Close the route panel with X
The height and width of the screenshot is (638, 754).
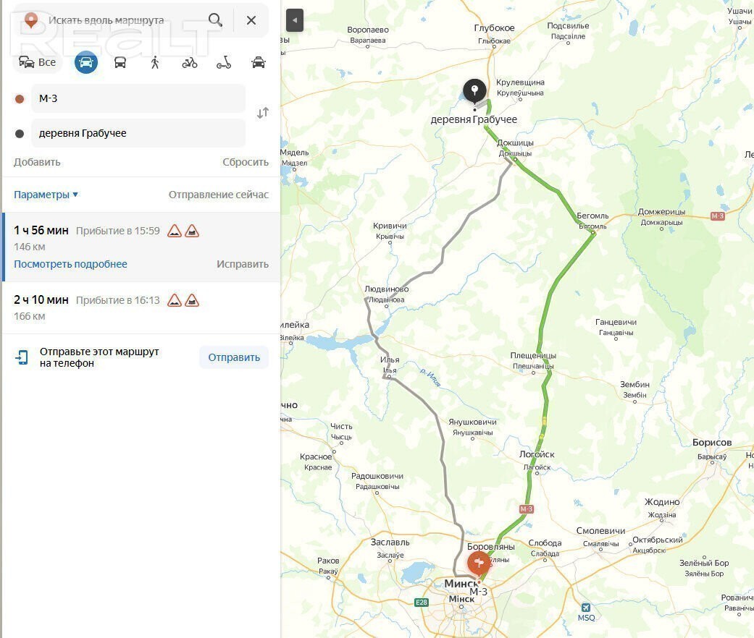[251, 20]
